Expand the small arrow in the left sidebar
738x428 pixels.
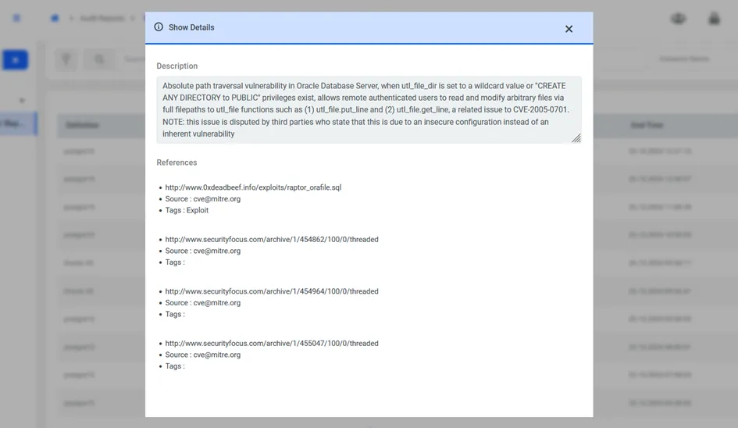[x=22, y=100]
